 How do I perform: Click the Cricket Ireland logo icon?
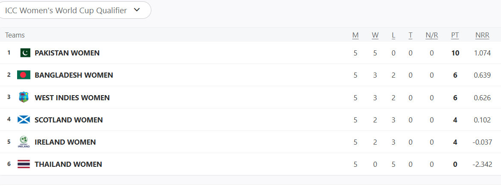[24, 142]
